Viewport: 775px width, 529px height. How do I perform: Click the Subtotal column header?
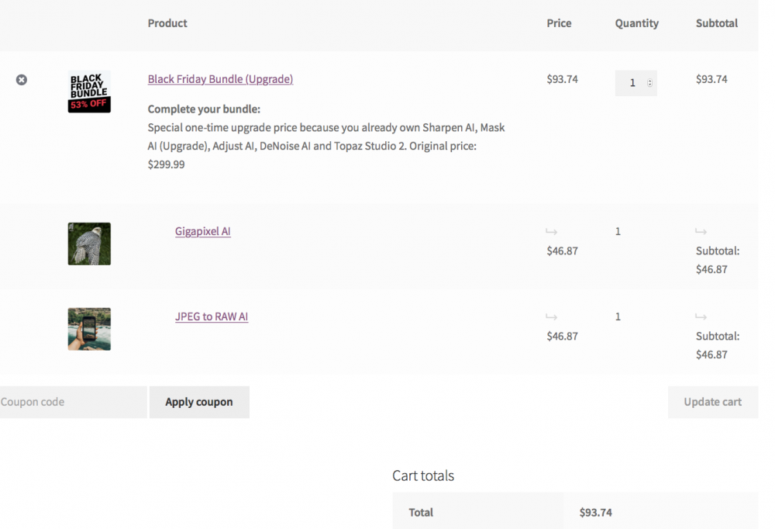(717, 23)
